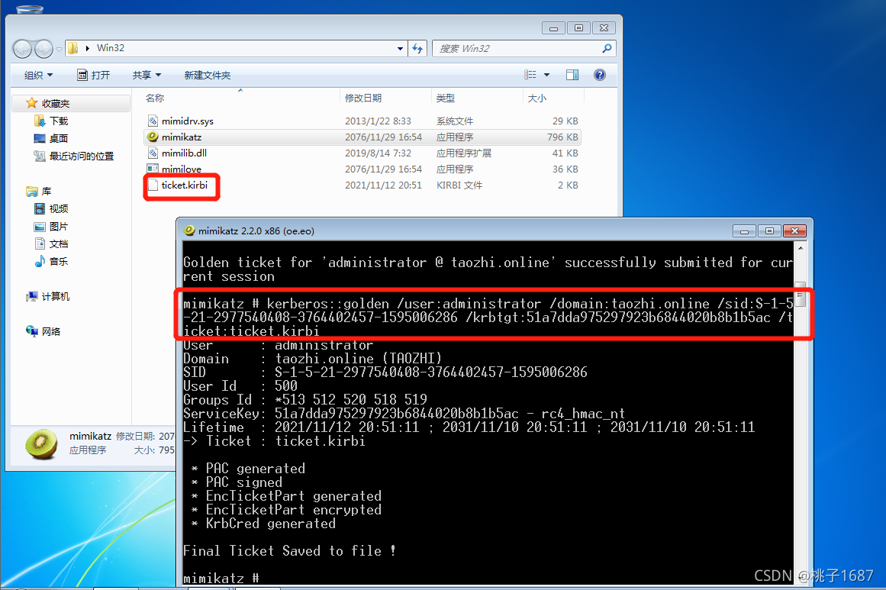Image resolution: width=886 pixels, height=590 pixels.
Task: Click the Explorer help icon
Action: (600, 75)
